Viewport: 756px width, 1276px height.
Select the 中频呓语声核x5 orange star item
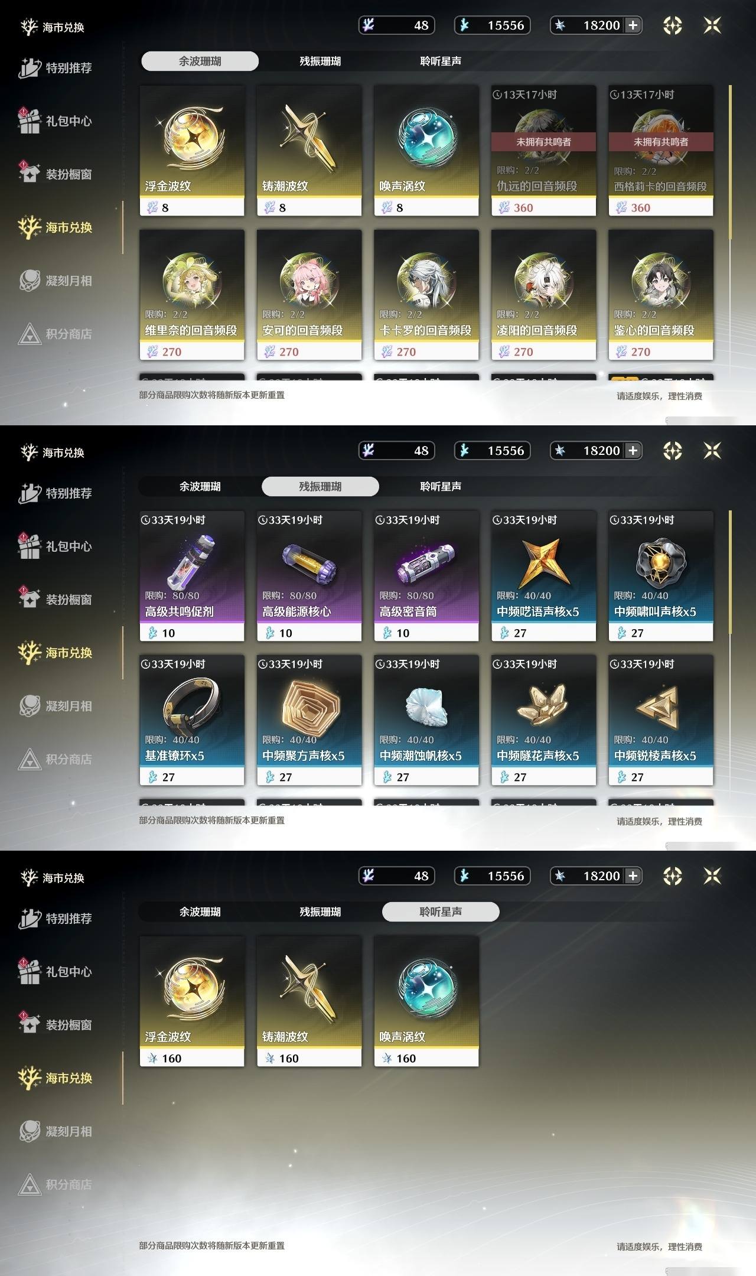point(543,576)
